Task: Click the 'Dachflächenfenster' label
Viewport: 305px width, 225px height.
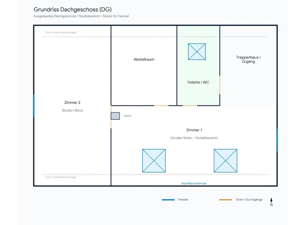Action: 194,183
